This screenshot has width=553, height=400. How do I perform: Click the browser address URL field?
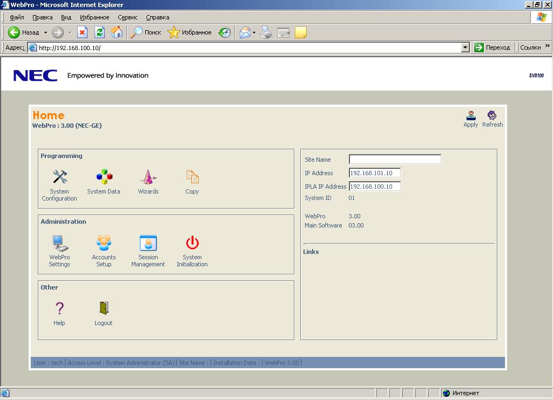[245, 47]
